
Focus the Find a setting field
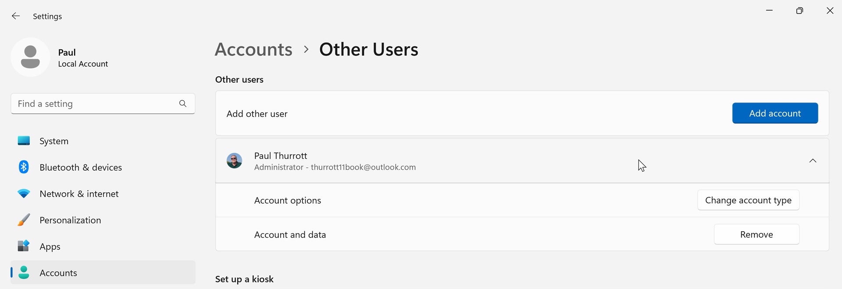click(x=94, y=104)
